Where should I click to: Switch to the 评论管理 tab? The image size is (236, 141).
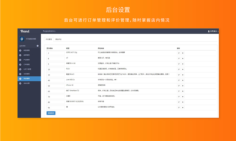tap(49, 39)
